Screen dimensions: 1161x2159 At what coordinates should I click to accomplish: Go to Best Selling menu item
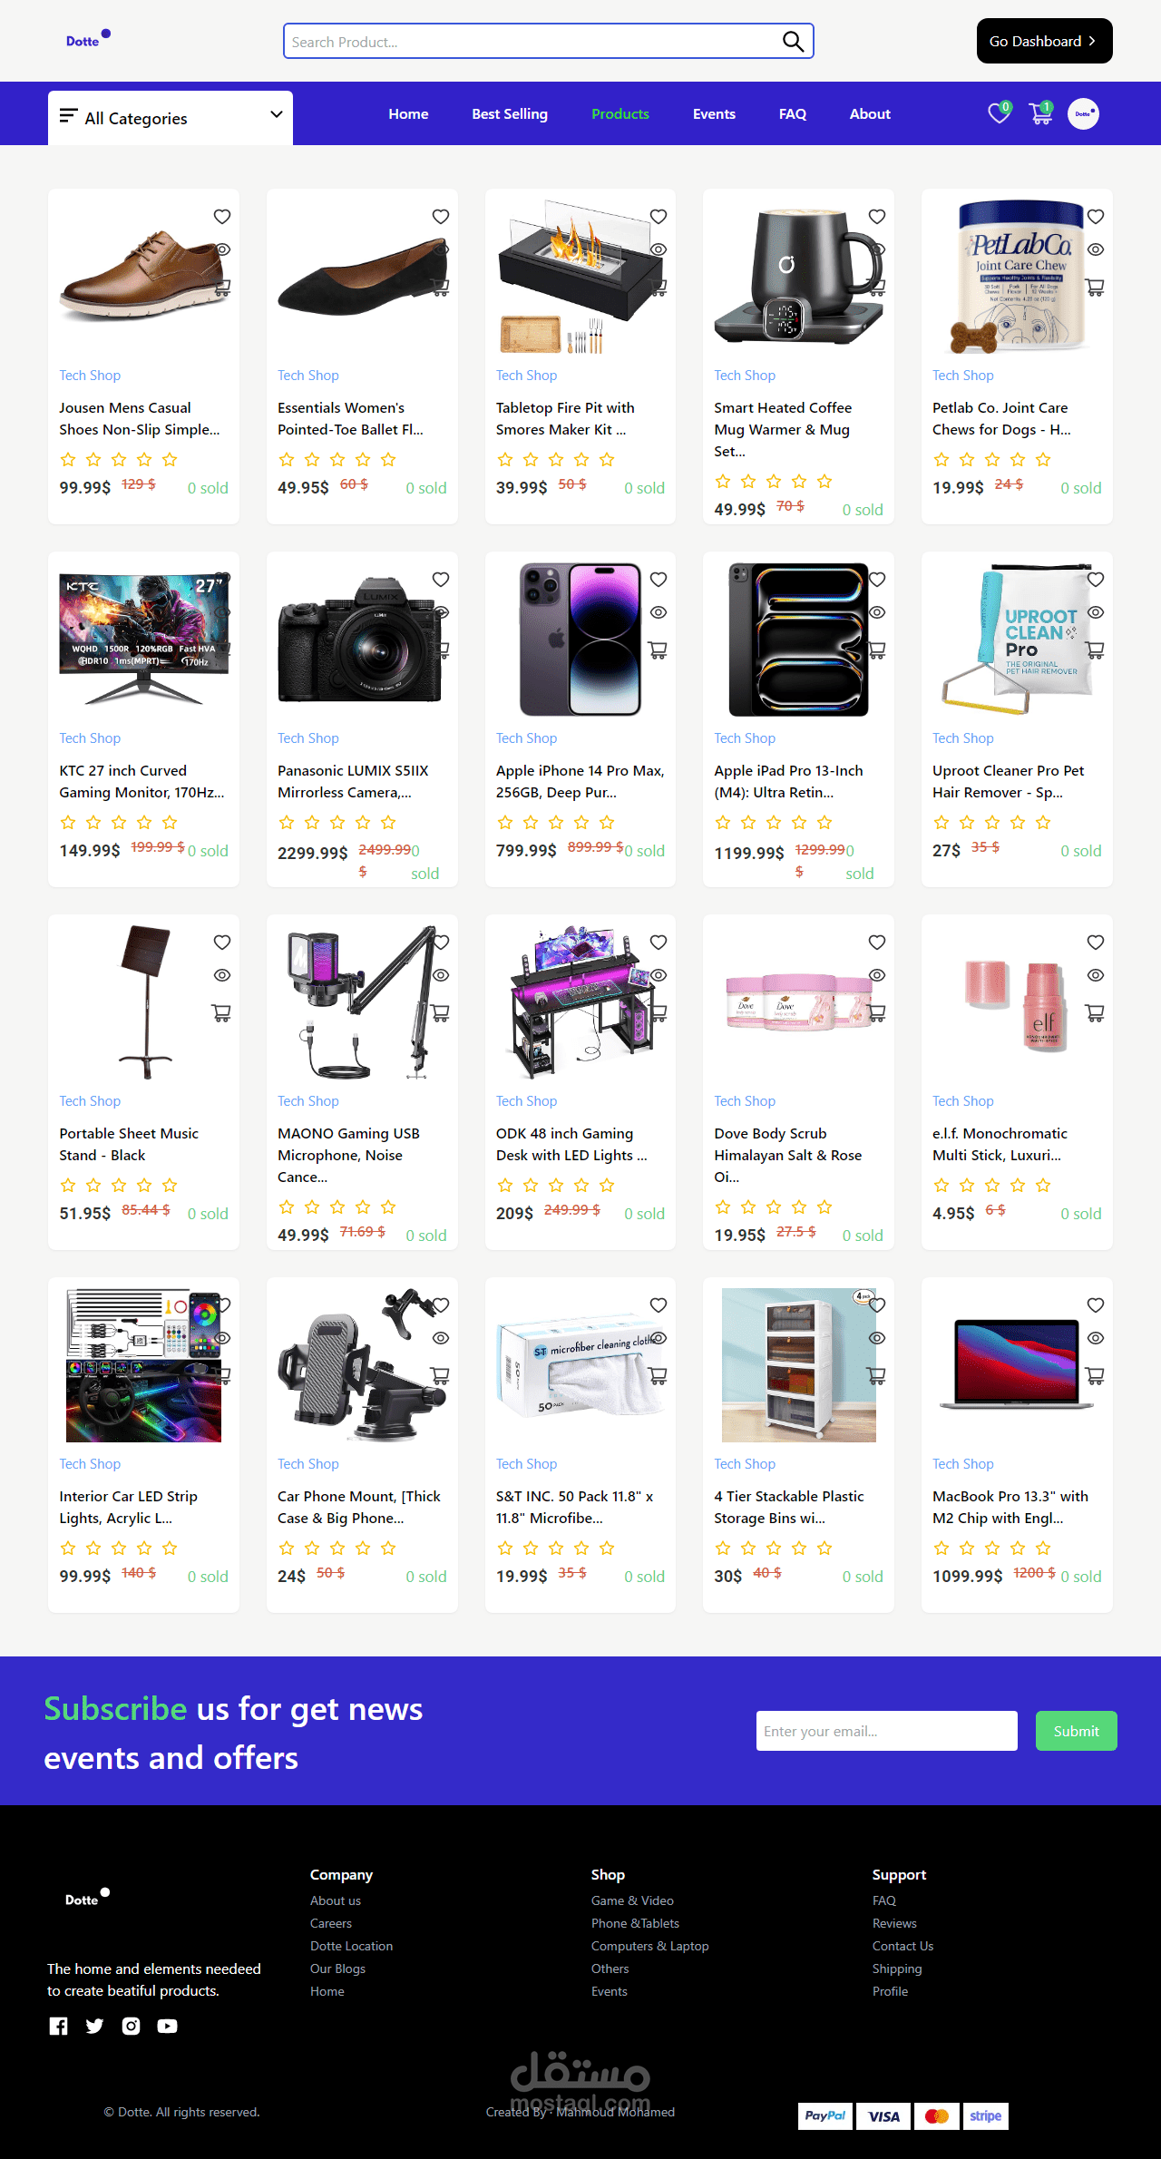[510, 113]
